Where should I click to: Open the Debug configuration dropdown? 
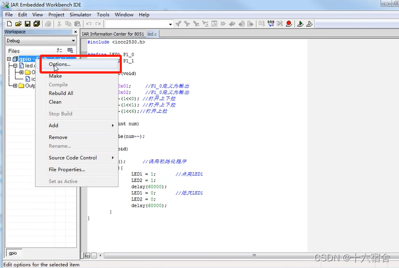coord(73,41)
